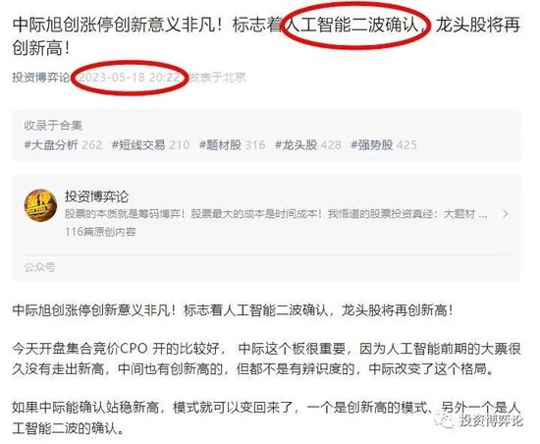Click the 投资博弈论 watermark logo at bottom right
540x444 pixels.
(x=479, y=420)
